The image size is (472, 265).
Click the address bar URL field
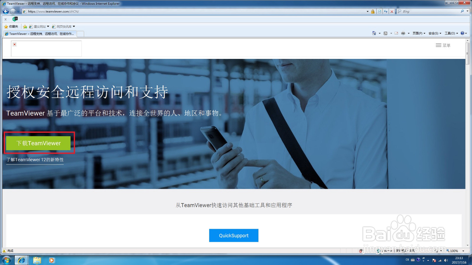(x=194, y=11)
